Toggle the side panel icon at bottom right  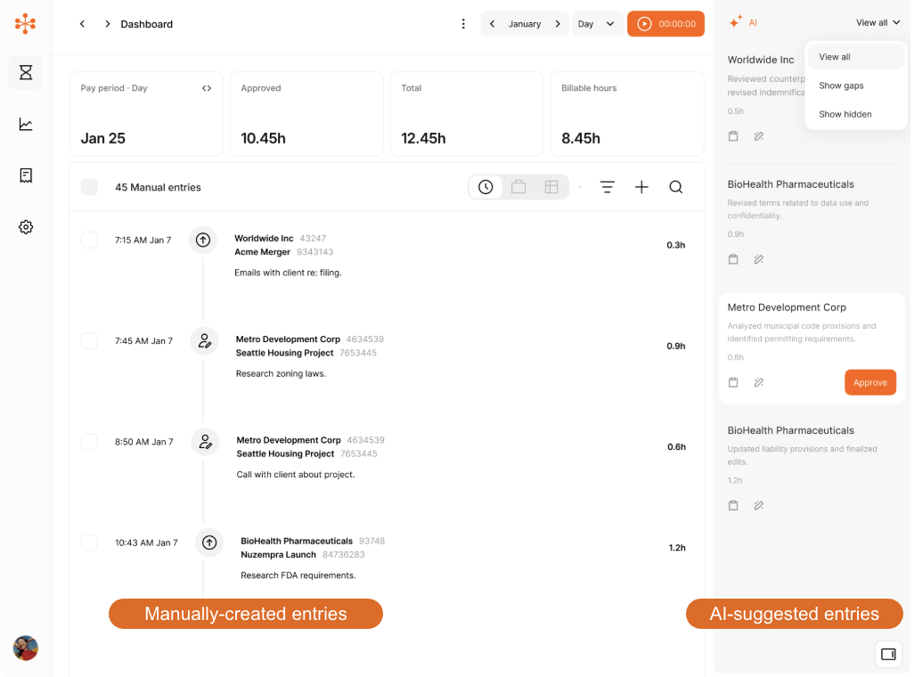click(887, 654)
